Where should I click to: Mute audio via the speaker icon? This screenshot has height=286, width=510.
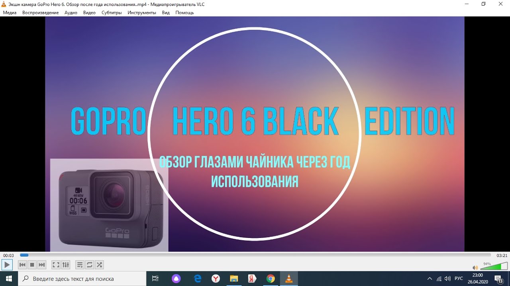(475, 267)
